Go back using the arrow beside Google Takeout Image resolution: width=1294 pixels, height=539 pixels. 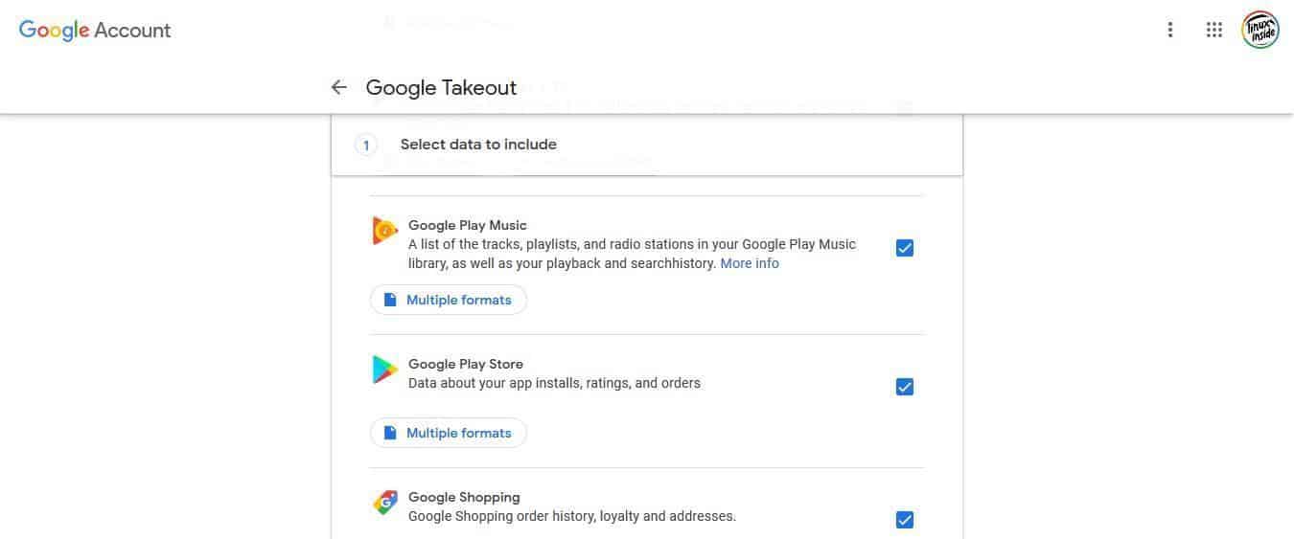[338, 87]
